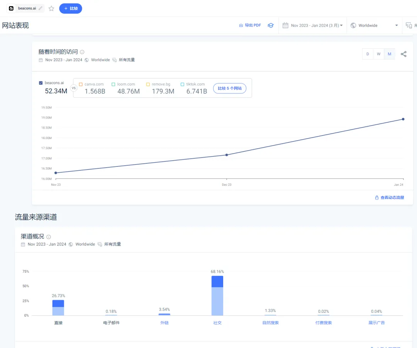The image size is (417, 348).
Task: Star beacons.ai as a favorite
Action: tap(51, 8)
